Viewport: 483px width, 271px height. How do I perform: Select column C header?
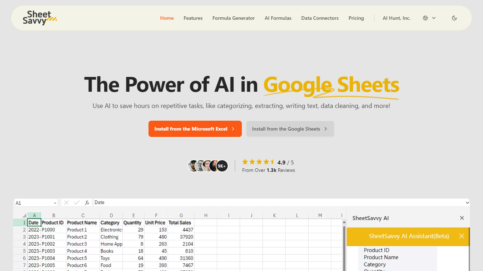point(83,216)
